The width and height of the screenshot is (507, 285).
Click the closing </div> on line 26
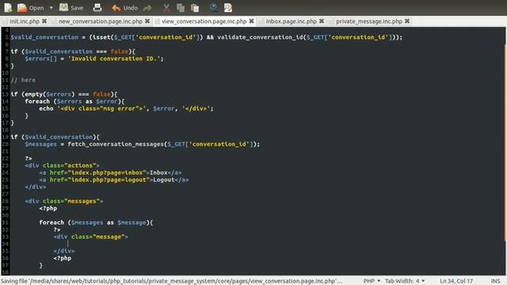pyautogui.click(x=36, y=187)
